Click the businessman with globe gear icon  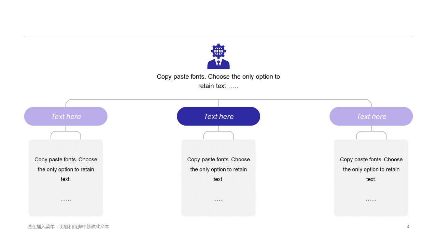(x=218, y=56)
